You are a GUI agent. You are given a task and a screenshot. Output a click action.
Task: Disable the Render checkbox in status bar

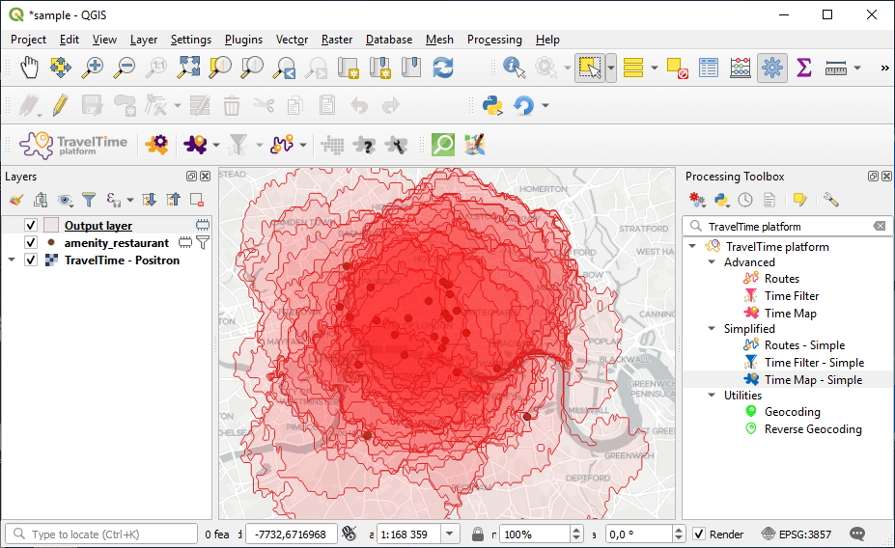click(699, 534)
